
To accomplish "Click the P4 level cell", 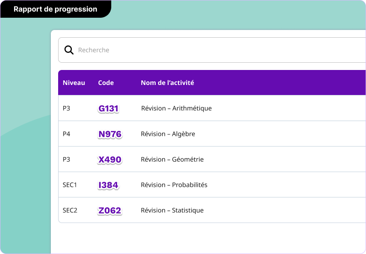I will coord(67,134).
